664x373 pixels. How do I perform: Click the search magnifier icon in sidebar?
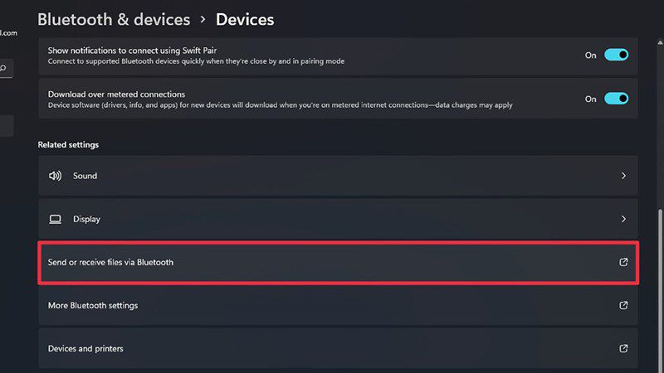3,68
